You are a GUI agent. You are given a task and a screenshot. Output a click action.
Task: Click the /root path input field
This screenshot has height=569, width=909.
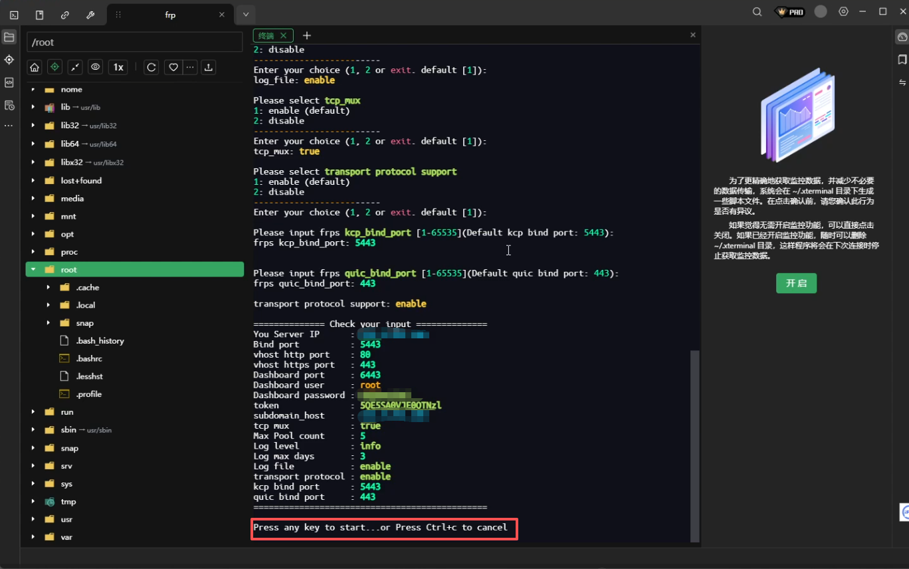point(134,42)
